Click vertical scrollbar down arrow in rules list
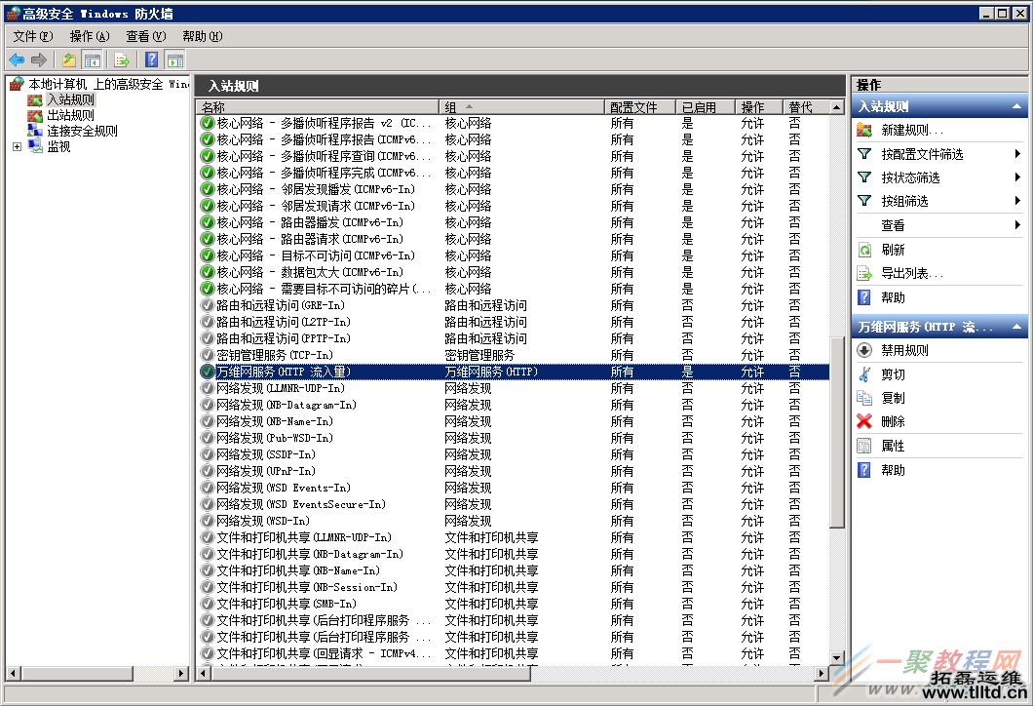Viewport: 1033px width, 706px height. click(836, 658)
